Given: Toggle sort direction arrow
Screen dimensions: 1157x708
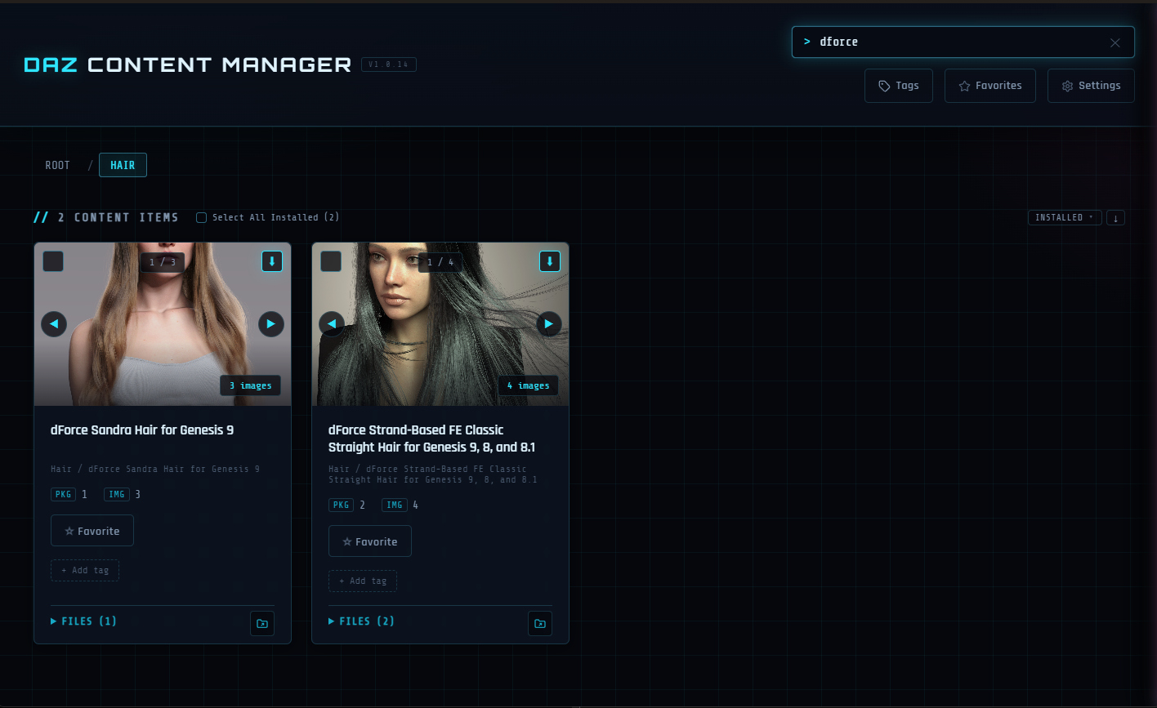Looking at the screenshot, I should click(1116, 217).
